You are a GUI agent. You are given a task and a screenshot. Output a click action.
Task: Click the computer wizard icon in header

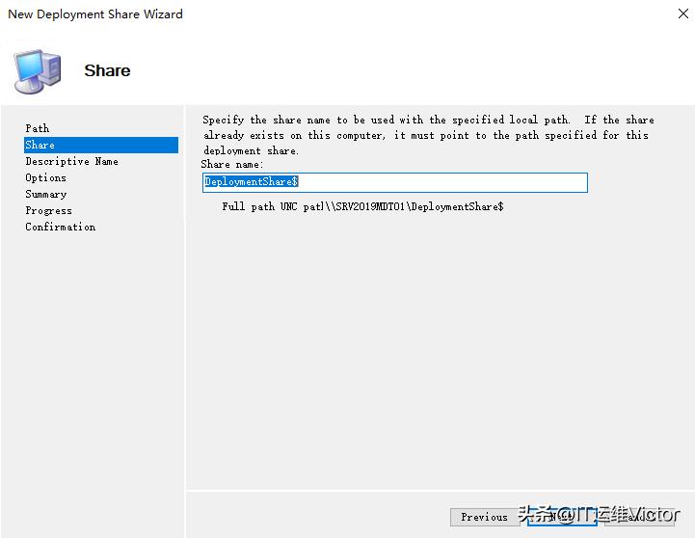pyautogui.click(x=38, y=71)
